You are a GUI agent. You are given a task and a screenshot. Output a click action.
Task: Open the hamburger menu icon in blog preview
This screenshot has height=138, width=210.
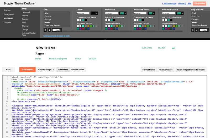[173, 48]
